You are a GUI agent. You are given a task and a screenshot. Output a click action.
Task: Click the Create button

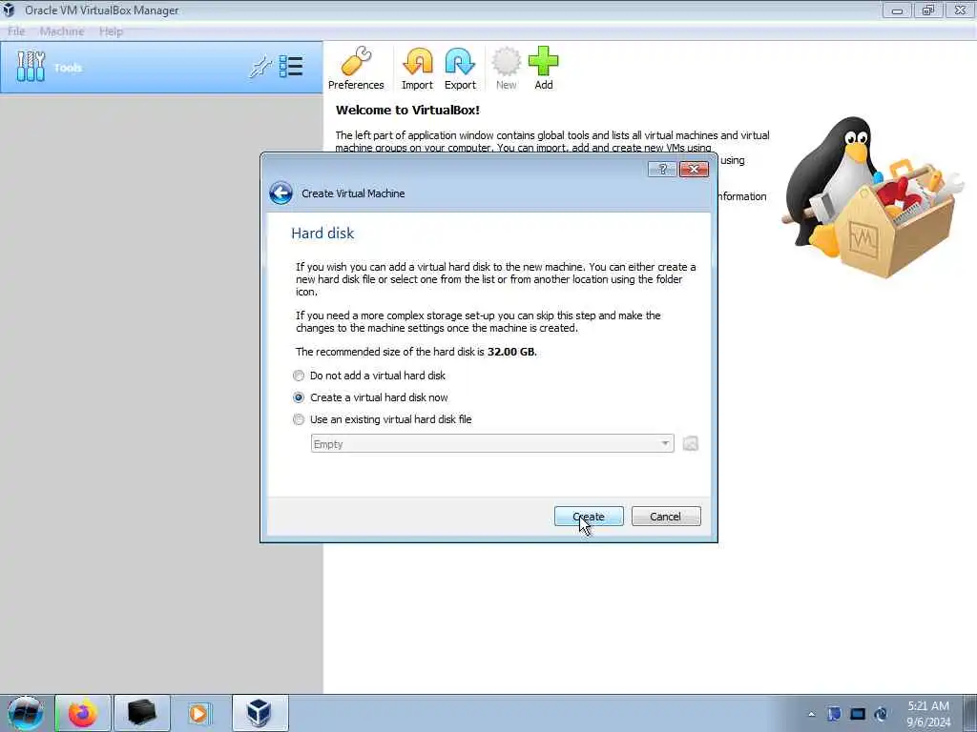(x=589, y=516)
